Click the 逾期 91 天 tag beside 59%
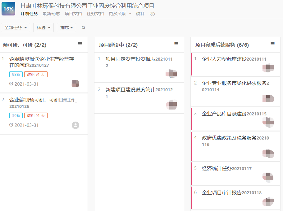The width and height of the screenshot is (283, 211). (36, 116)
